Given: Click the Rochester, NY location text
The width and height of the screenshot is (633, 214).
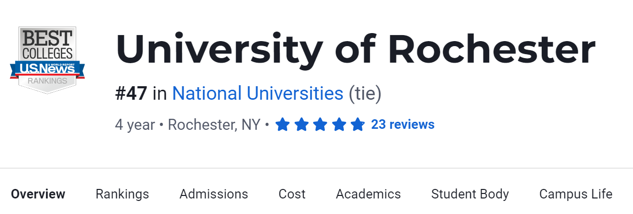Looking at the screenshot, I should pyautogui.click(x=214, y=124).
